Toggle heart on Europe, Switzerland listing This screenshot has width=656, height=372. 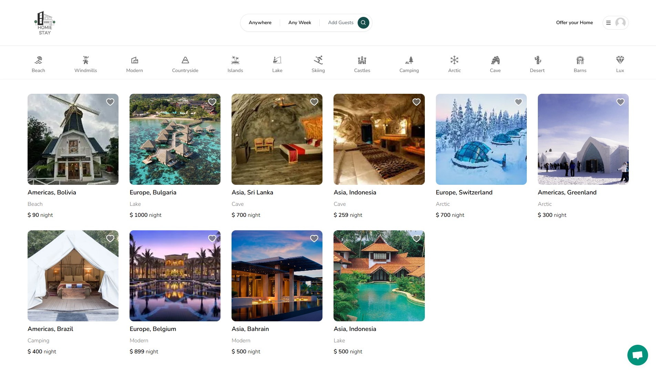518,102
